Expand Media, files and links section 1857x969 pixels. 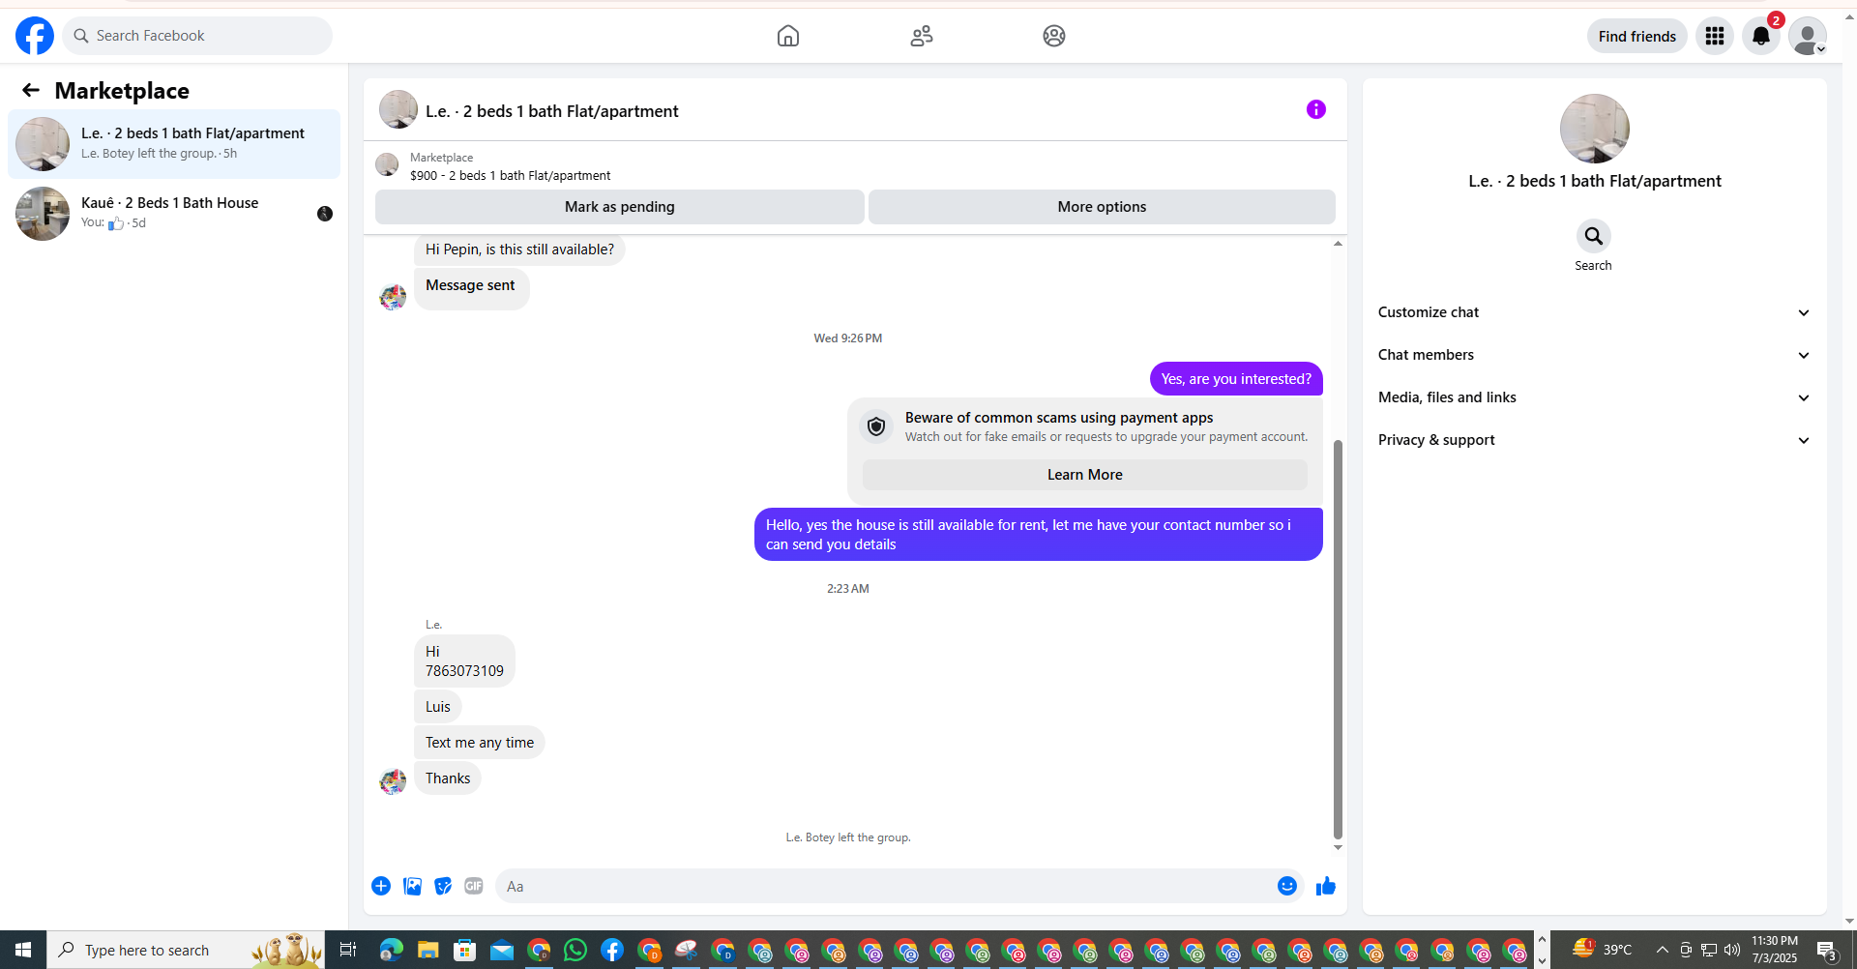pyautogui.click(x=1593, y=397)
